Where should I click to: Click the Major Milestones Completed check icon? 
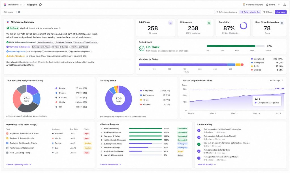(x=7, y=42)
